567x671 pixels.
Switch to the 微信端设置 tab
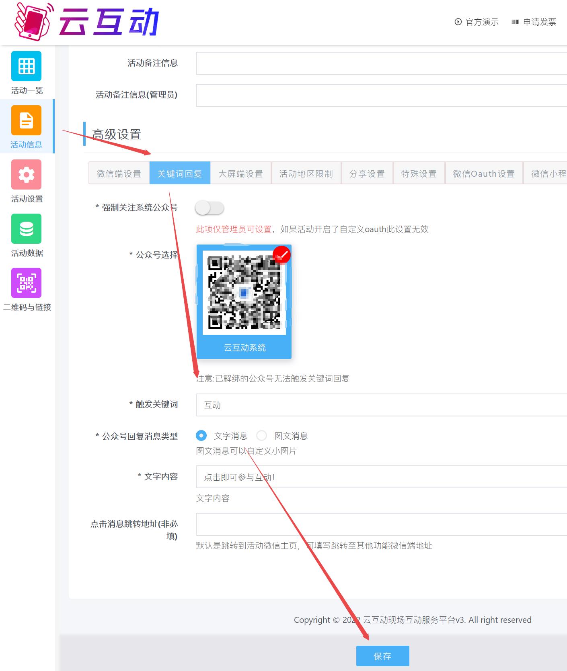(119, 173)
